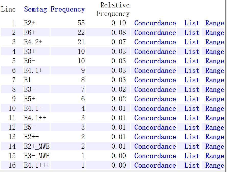Sort table by Semtag column header

(35, 9)
